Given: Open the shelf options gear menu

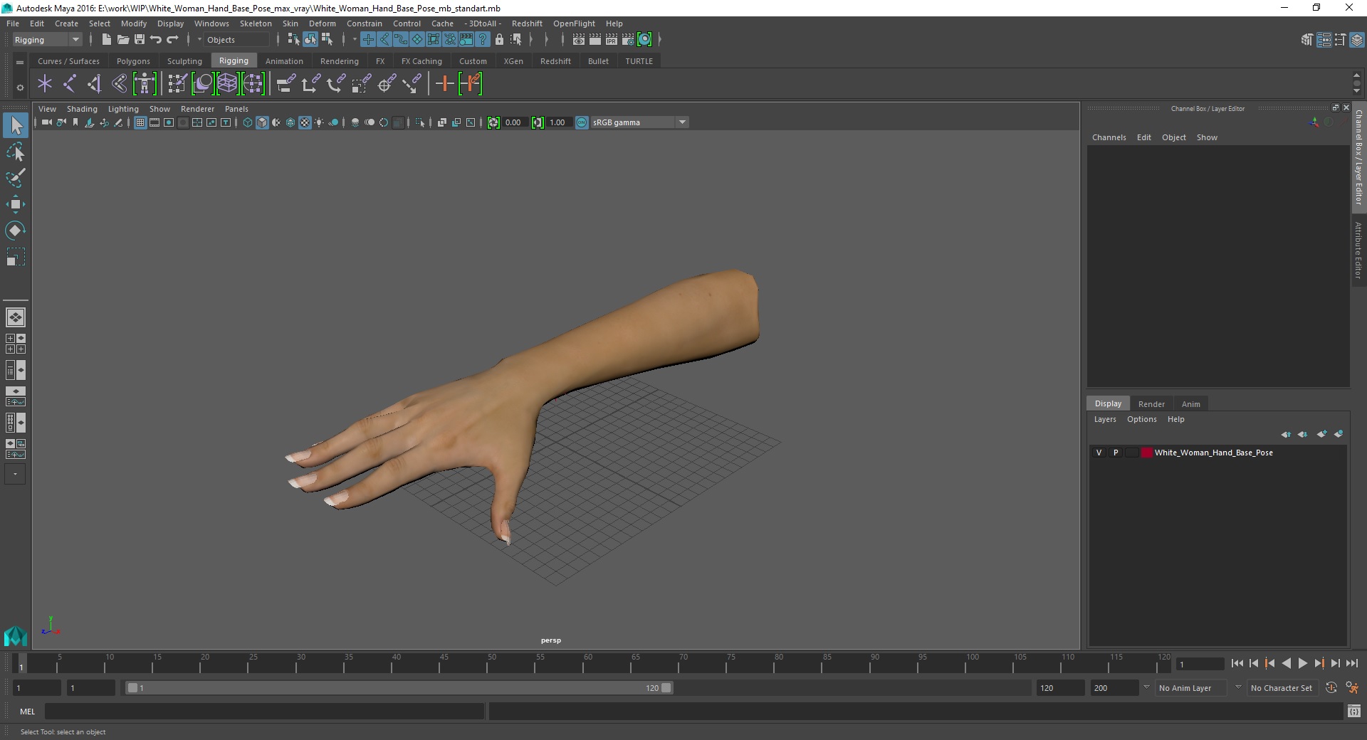Looking at the screenshot, I should [20, 88].
